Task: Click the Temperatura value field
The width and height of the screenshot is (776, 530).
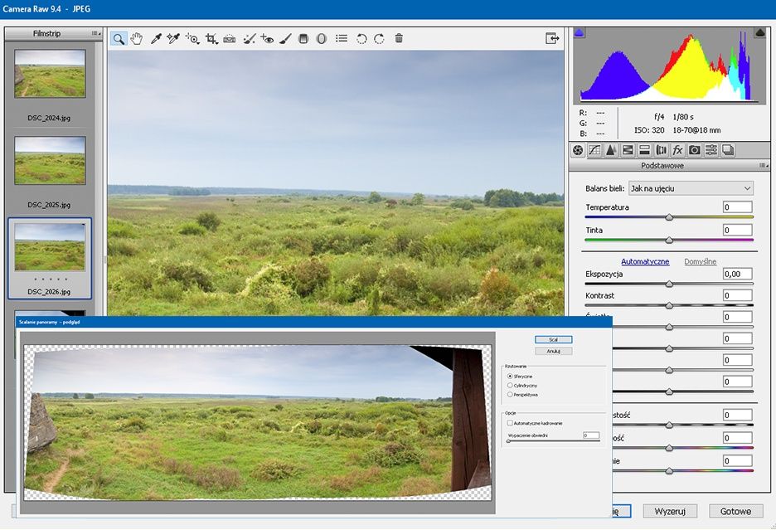Action: 737,207
